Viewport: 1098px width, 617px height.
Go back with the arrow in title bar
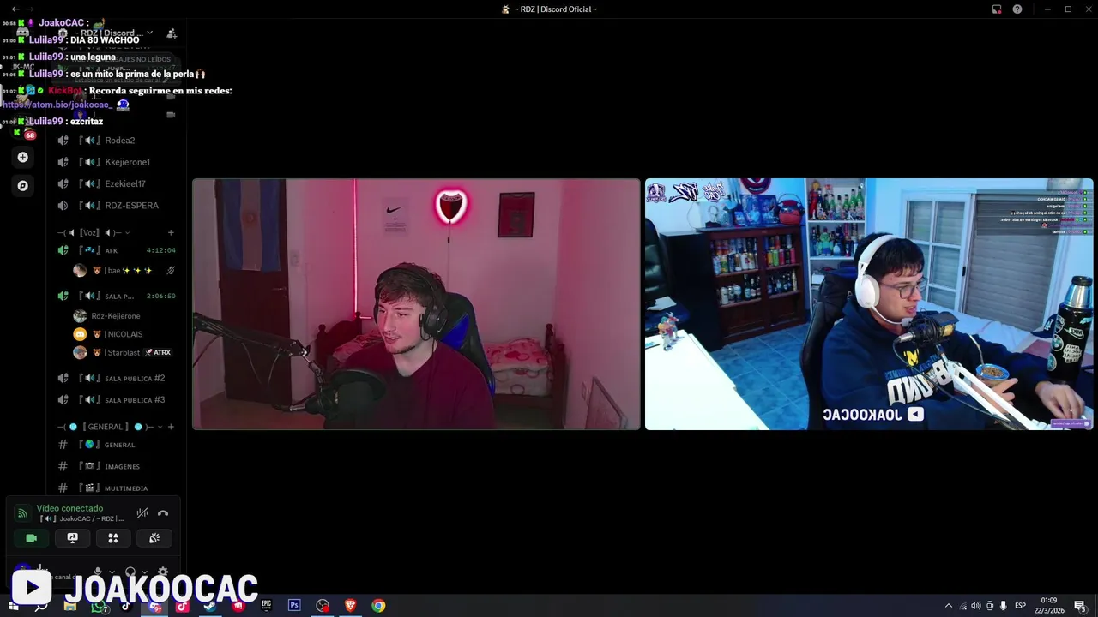[15, 9]
